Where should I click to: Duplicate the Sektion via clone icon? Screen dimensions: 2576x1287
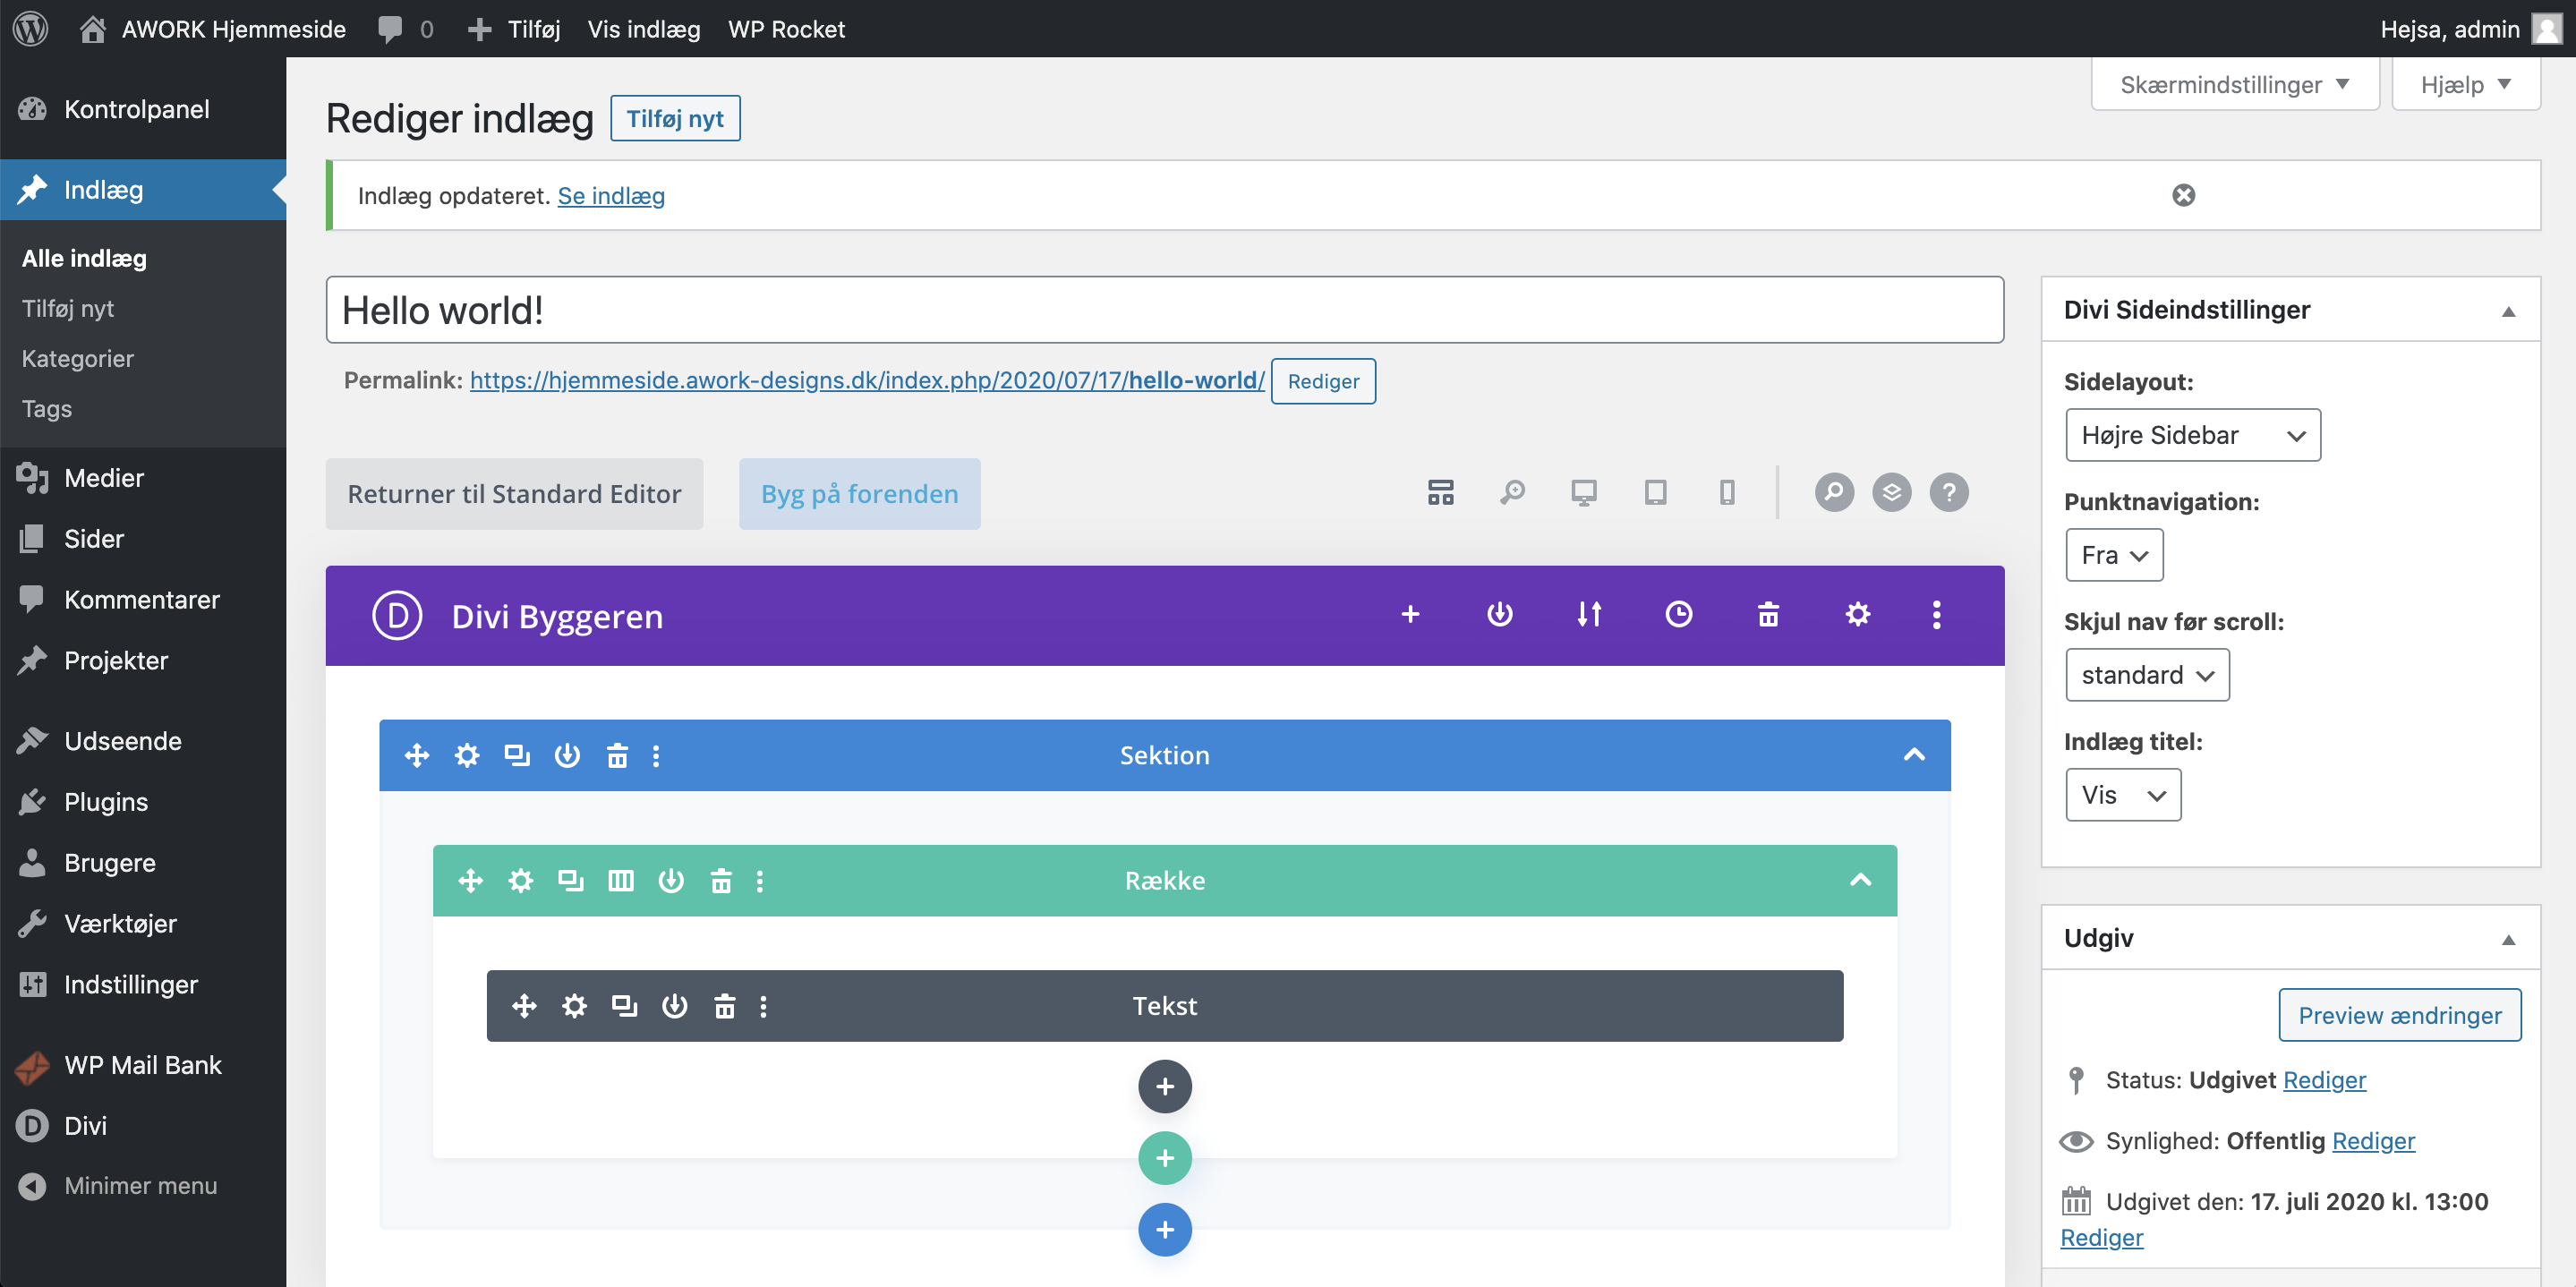[517, 755]
